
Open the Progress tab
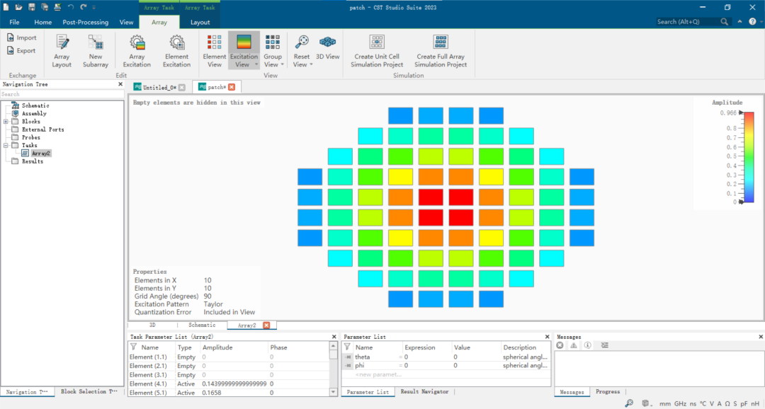coord(608,392)
